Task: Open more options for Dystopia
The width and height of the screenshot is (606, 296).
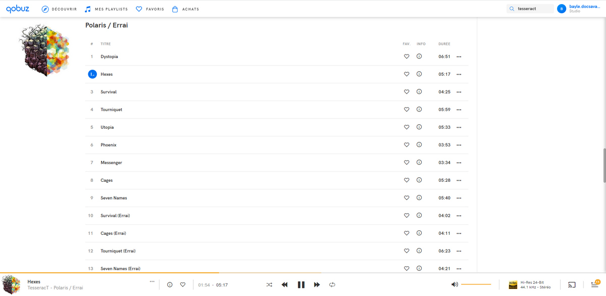Action: (x=459, y=57)
